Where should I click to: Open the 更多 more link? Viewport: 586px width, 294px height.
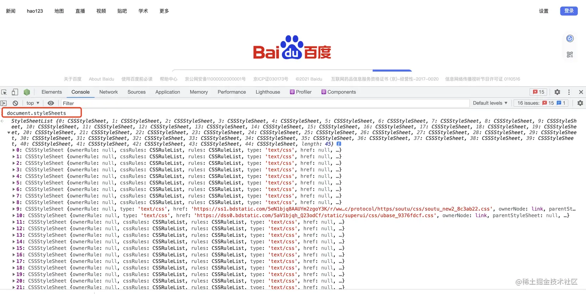tap(164, 11)
